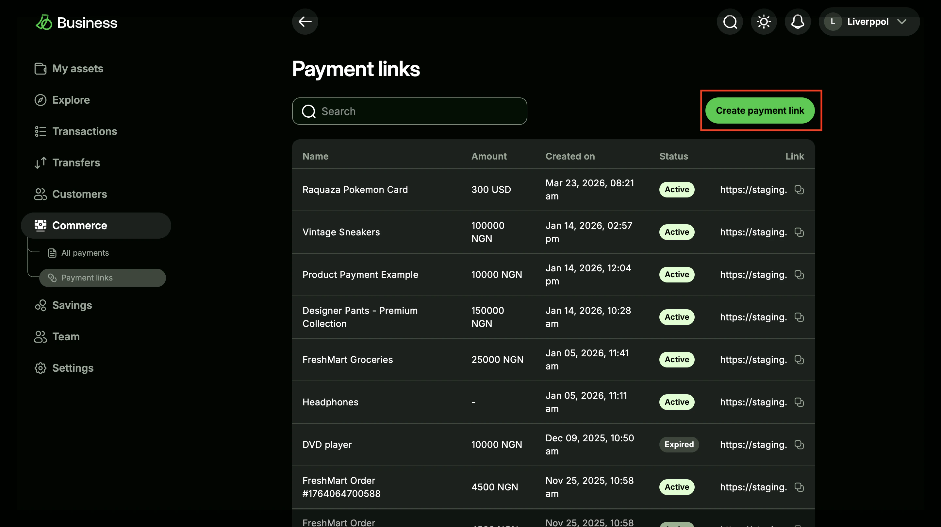Navigate to All payments under Commerce

click(85, 252)
